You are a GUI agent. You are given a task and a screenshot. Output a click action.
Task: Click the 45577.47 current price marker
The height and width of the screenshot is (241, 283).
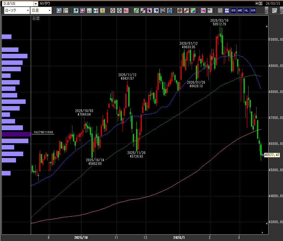[x=272, y=155]
